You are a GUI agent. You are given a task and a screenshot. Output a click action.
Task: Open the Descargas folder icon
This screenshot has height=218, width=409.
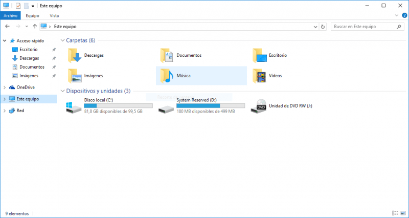[75, 55]
